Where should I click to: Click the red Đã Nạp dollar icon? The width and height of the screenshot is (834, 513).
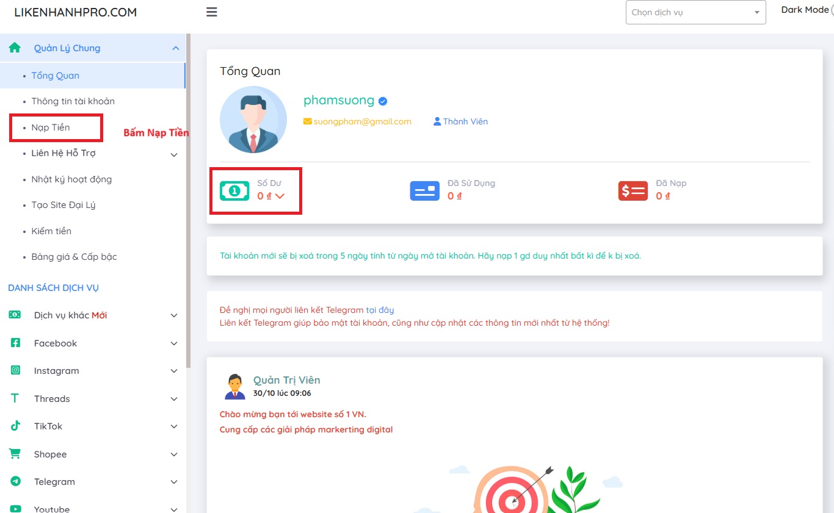(633, 190)
